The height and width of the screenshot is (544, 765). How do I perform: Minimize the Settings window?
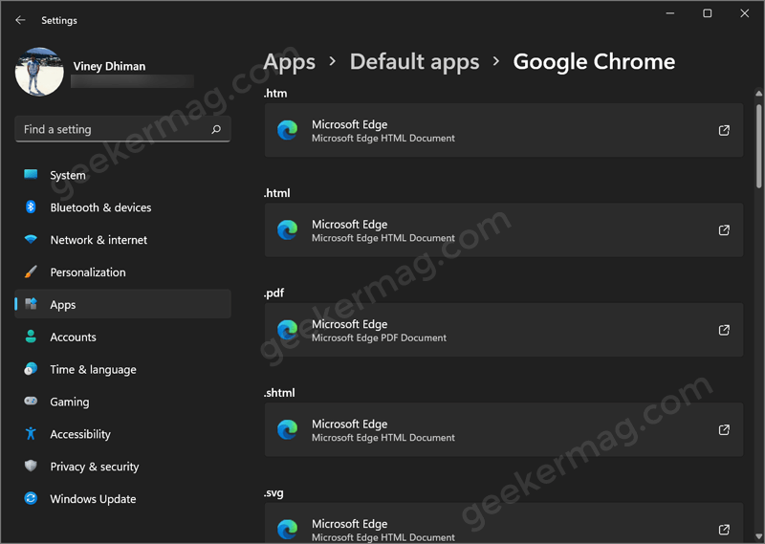point(670,13)
